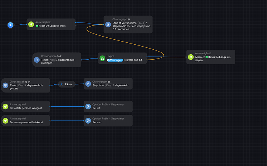Click the Chronograph icon on 'is gestart' card
Screen dimensions: 267x166
[x=5, y=85]
